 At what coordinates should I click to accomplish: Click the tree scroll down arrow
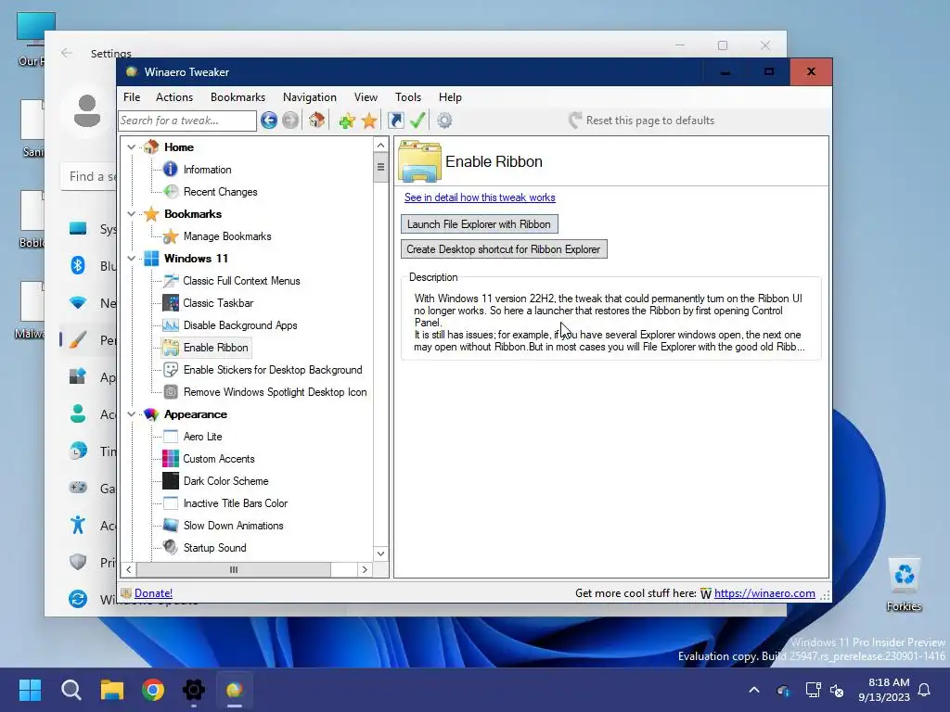[380, 554]
